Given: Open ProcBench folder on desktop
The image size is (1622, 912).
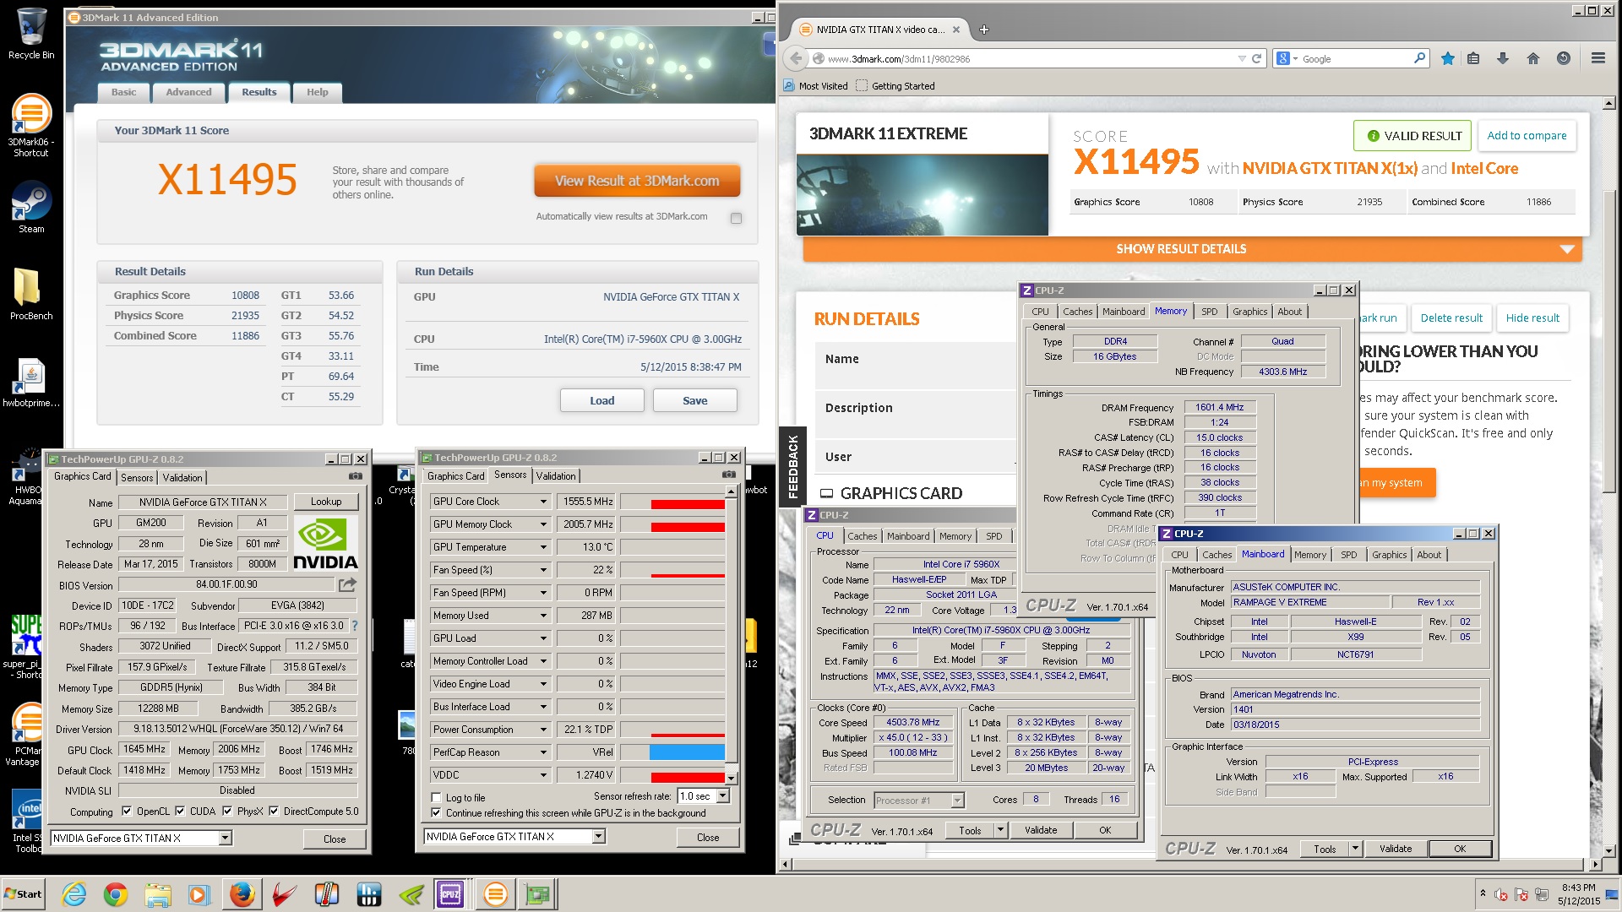Looking at the screenshot, I should pos(31,294).
